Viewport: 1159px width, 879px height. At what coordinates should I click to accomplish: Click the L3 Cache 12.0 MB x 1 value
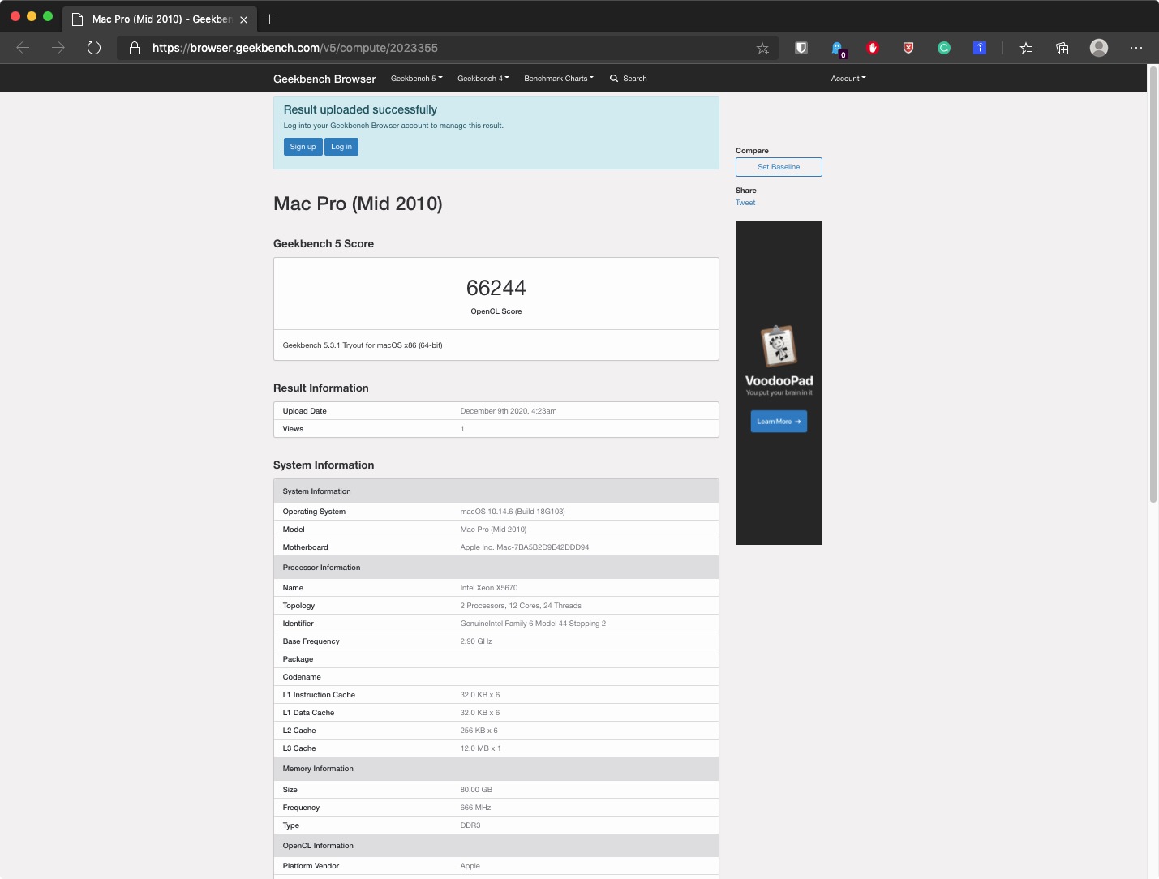click(x=481, y=748)
